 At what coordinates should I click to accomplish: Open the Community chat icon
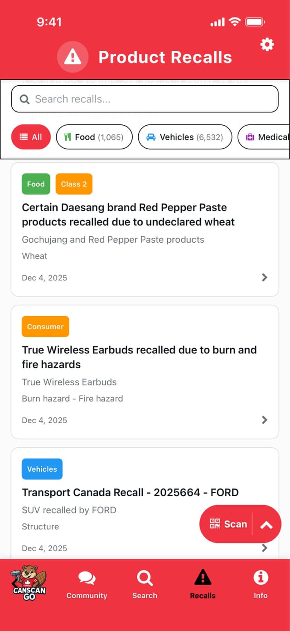86,577
